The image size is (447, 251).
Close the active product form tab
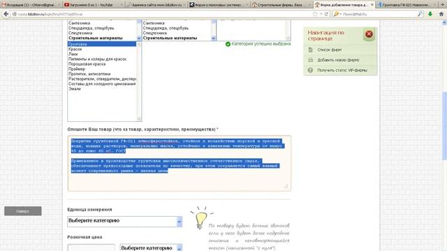click(372, 5)
